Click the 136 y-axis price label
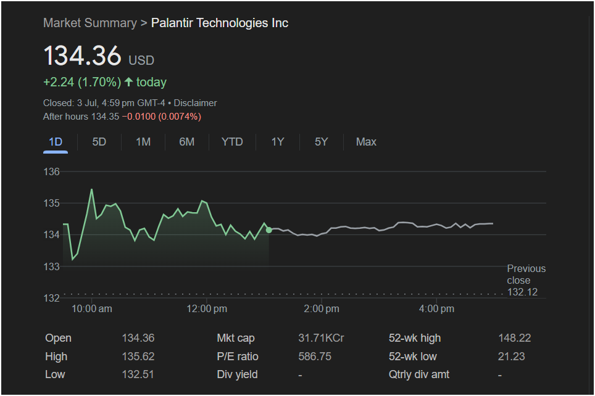 click(52, 172)
